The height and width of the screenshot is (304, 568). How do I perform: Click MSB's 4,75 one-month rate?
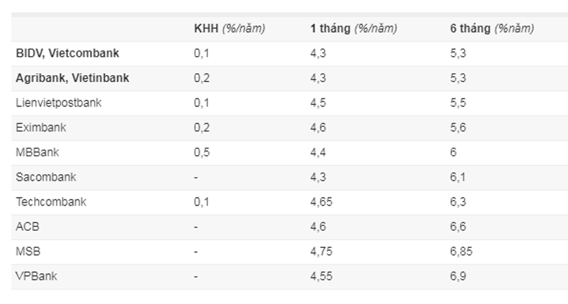pyautogui.click(x=321, y=252)
